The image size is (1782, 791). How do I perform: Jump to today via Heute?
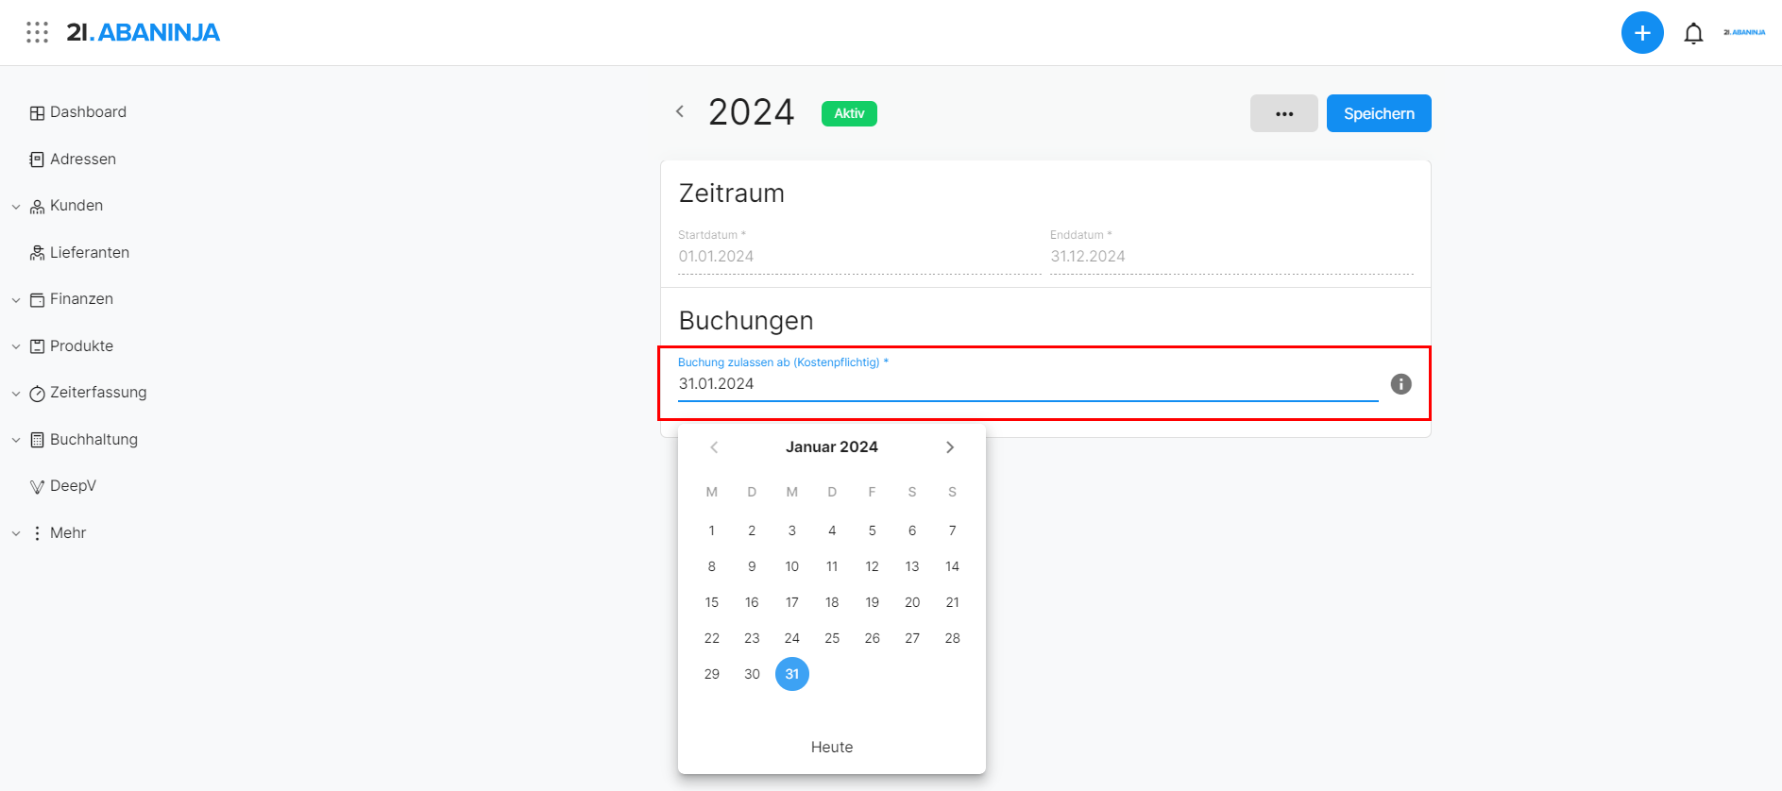[x=832, y=747]
